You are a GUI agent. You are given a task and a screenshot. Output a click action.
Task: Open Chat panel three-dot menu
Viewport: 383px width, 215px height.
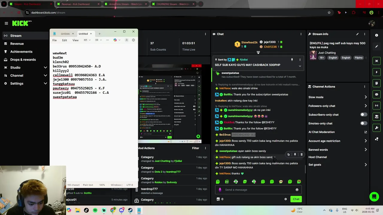click(x=301, y=34)
